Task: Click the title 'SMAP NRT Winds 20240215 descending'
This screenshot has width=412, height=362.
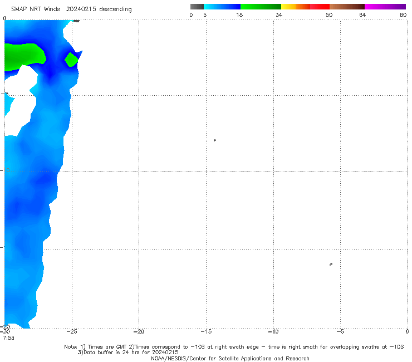Action: 71,9
